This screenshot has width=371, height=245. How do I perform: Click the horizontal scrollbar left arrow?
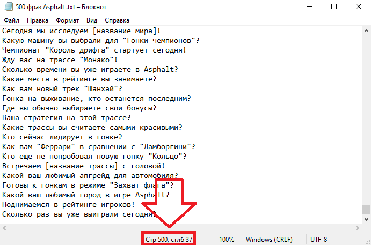4,228
